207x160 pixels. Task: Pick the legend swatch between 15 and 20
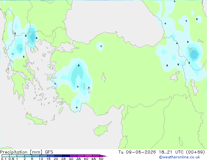coord(51,156)
